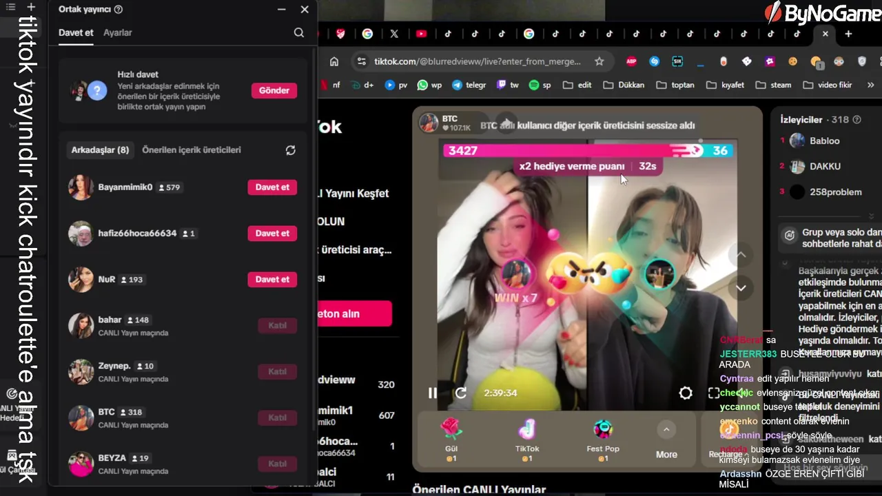Reload the live stream player
Screen dimensions: 882x496
tap(461, 393)
